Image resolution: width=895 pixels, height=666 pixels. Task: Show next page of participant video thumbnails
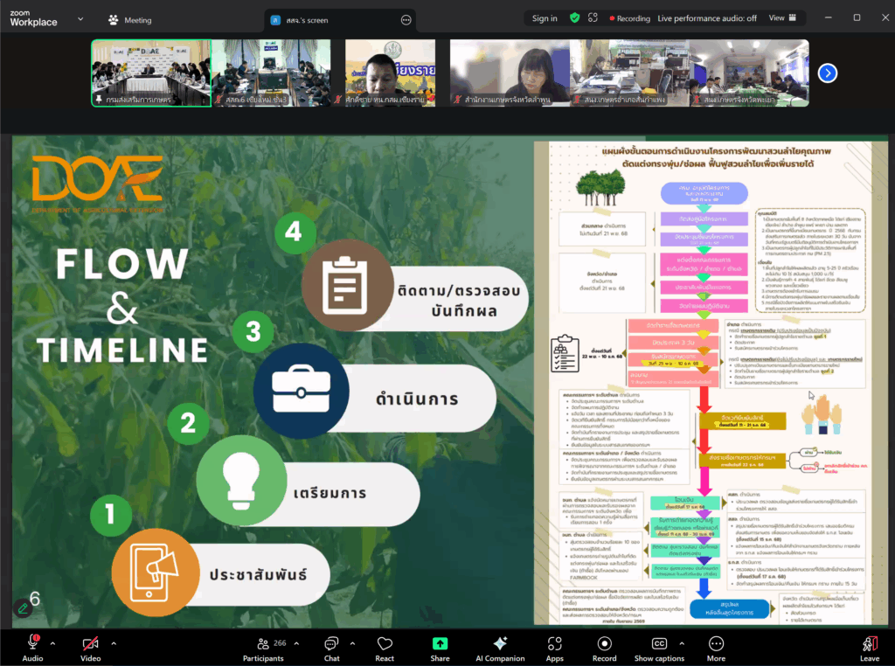pos(828,73)
